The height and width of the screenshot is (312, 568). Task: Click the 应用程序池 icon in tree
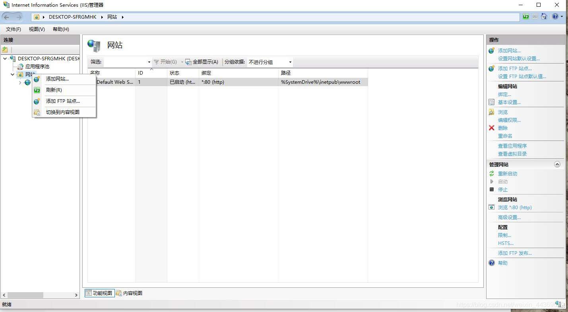(x=20, y=67)
